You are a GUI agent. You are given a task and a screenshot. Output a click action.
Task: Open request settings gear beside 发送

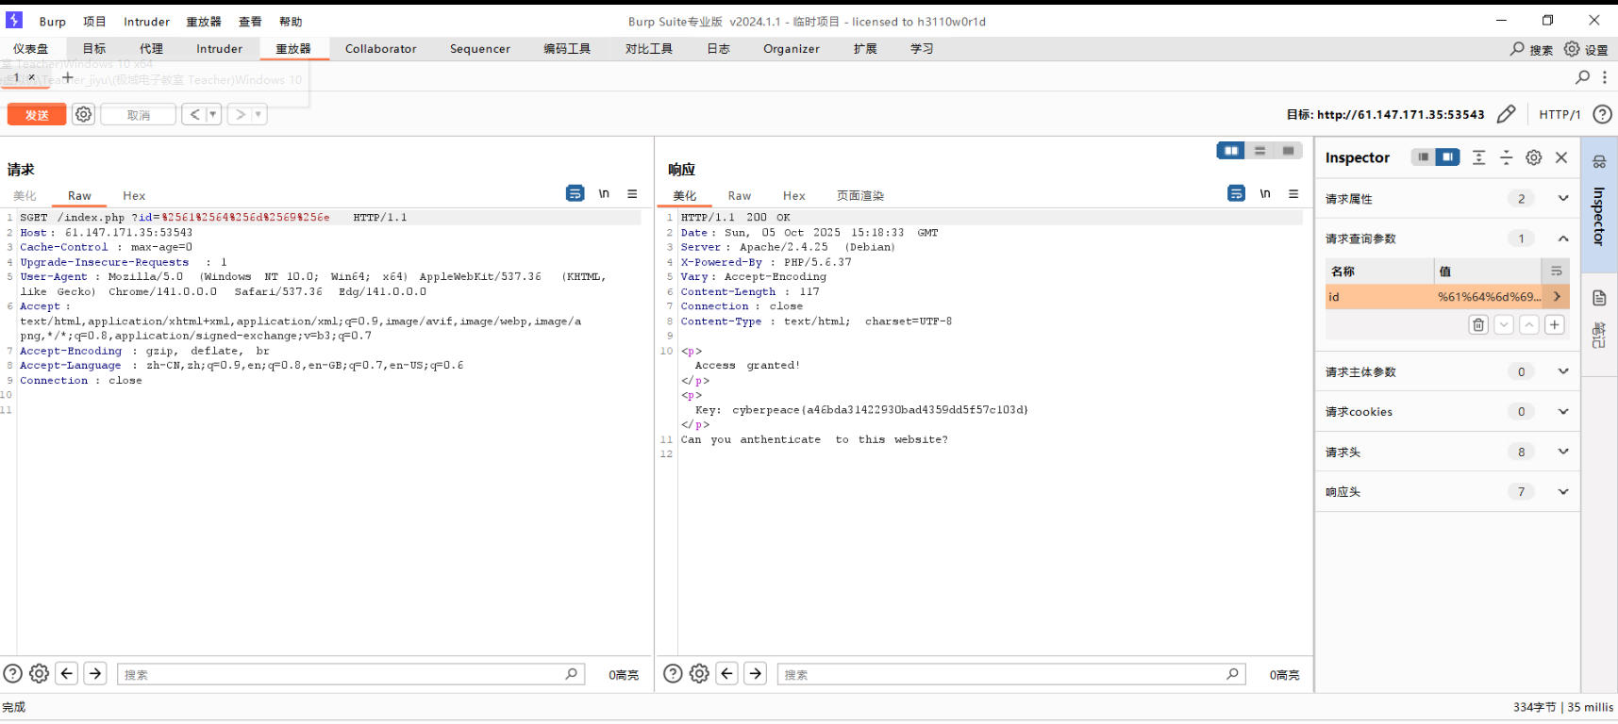coord(84,115)
